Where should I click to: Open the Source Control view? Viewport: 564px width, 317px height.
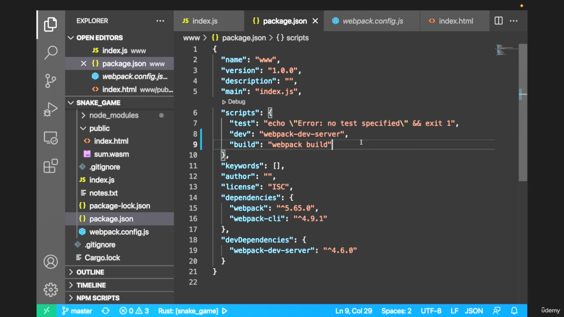51,81
